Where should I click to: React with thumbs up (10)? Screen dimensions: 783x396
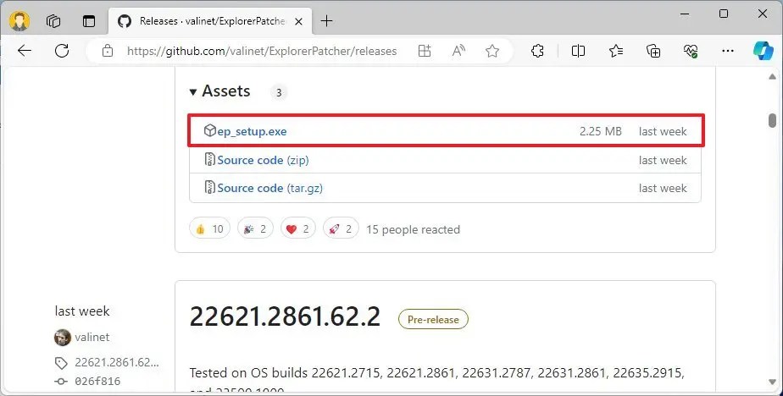coord(210,229)
